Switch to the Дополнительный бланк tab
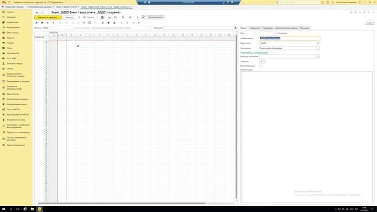Screen dimensions: 377x212 pos(286,28)
